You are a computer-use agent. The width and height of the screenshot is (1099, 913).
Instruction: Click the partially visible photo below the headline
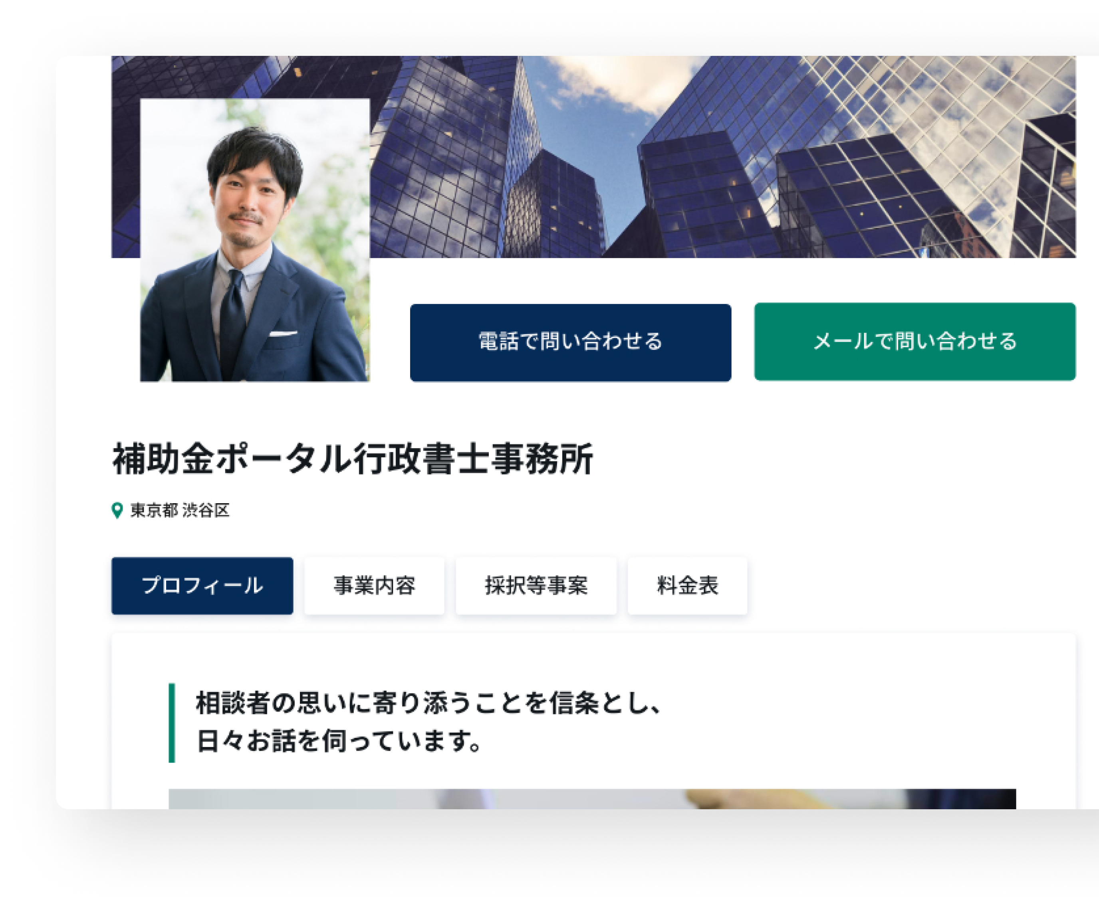click(592, 798)
